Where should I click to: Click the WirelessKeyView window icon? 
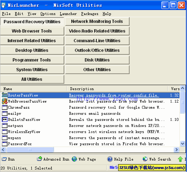pos(5,132)
